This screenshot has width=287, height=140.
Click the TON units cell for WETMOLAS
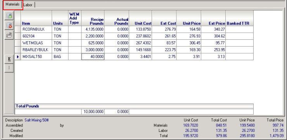point(60,43)
